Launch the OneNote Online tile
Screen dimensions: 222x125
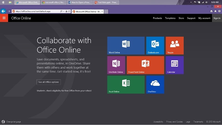(x=116, y=65)
